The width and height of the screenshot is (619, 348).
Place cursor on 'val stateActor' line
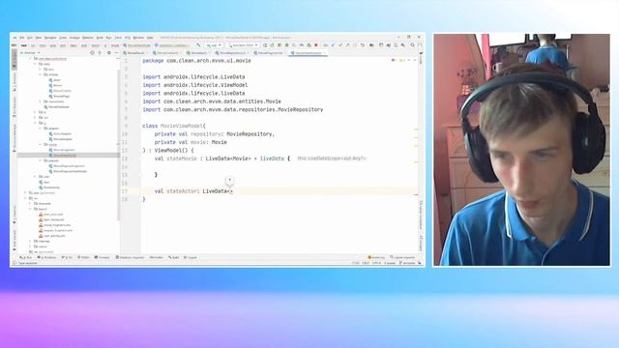[193, 191]
